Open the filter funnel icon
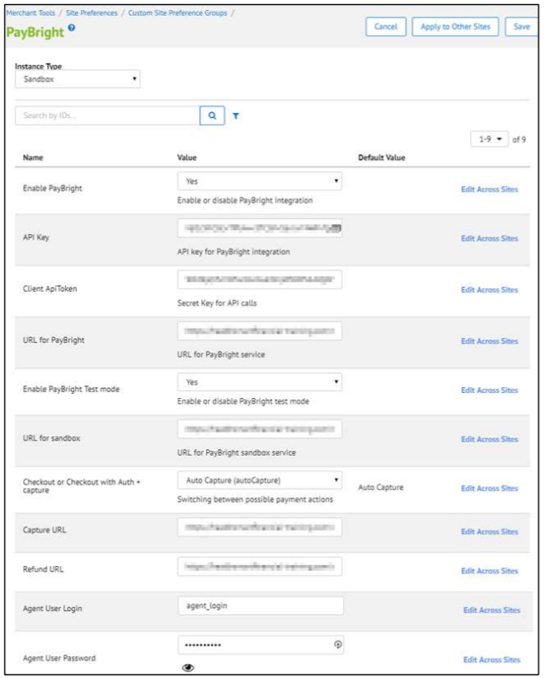This screenshot has height=678, width=546. pyautogui.click(x=236, y=116)
